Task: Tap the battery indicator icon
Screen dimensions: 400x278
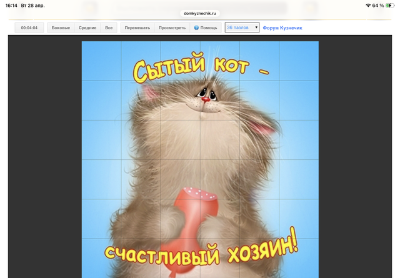Action: (390, 6)
